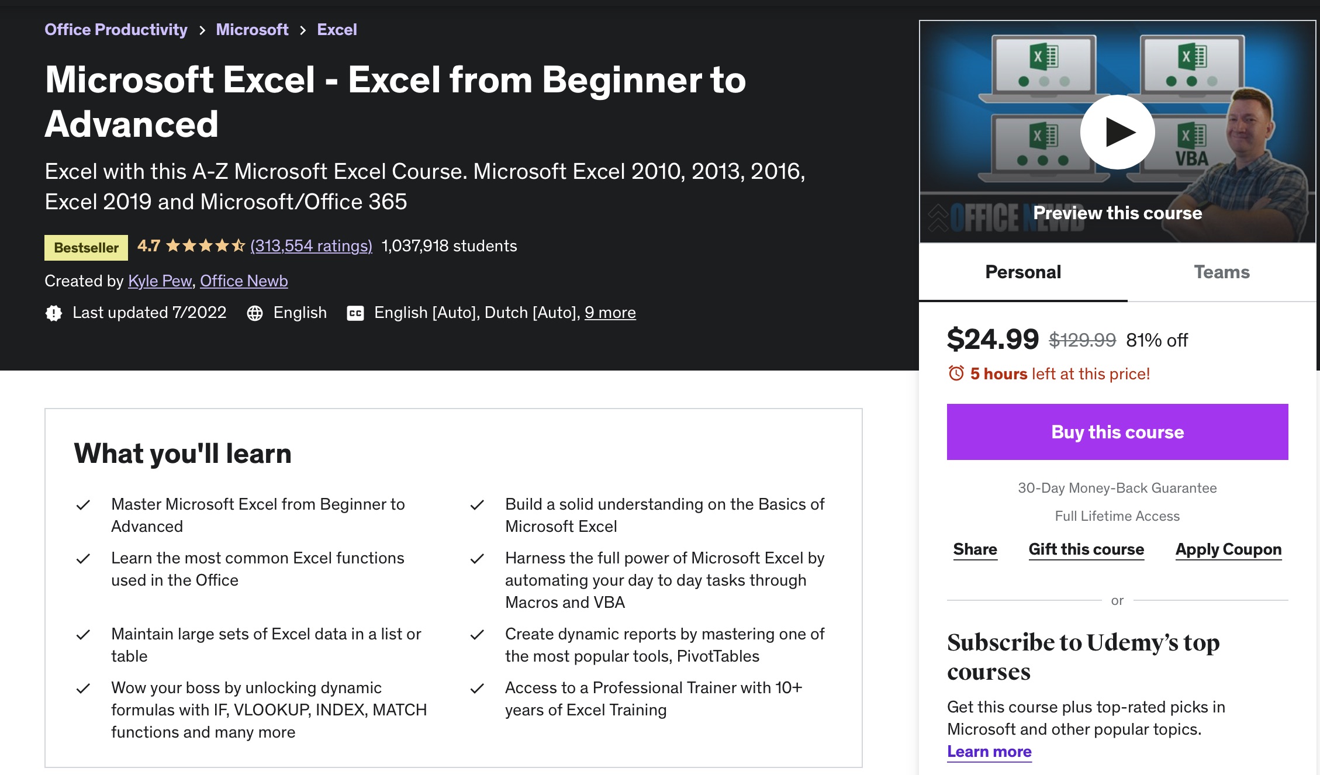Click the breadcrumb chevron before Excel
Image resolution: width=1320 pixels, height=775 pixels.
click(x=303, y=30)
